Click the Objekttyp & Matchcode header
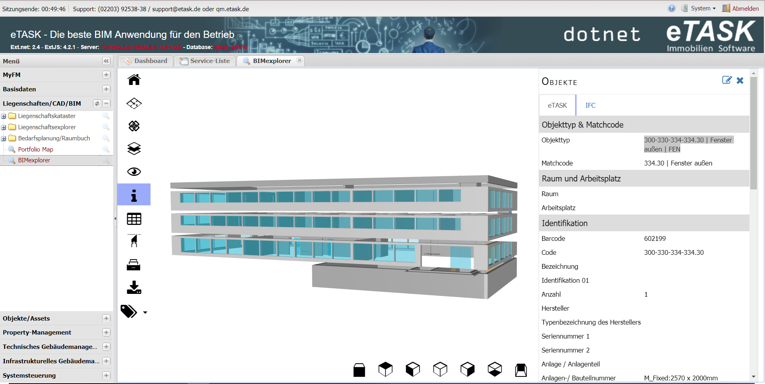765x384 pixels. pyautogui.click(x=644, y=125)
